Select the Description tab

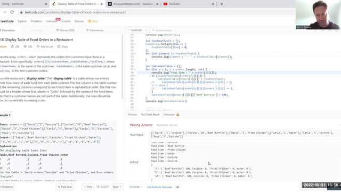coord(8,30)
